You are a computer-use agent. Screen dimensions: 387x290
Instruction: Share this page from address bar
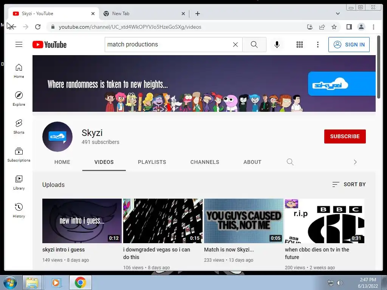322,27
